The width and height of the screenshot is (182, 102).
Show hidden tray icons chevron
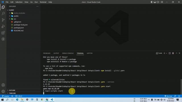point(149,100)
